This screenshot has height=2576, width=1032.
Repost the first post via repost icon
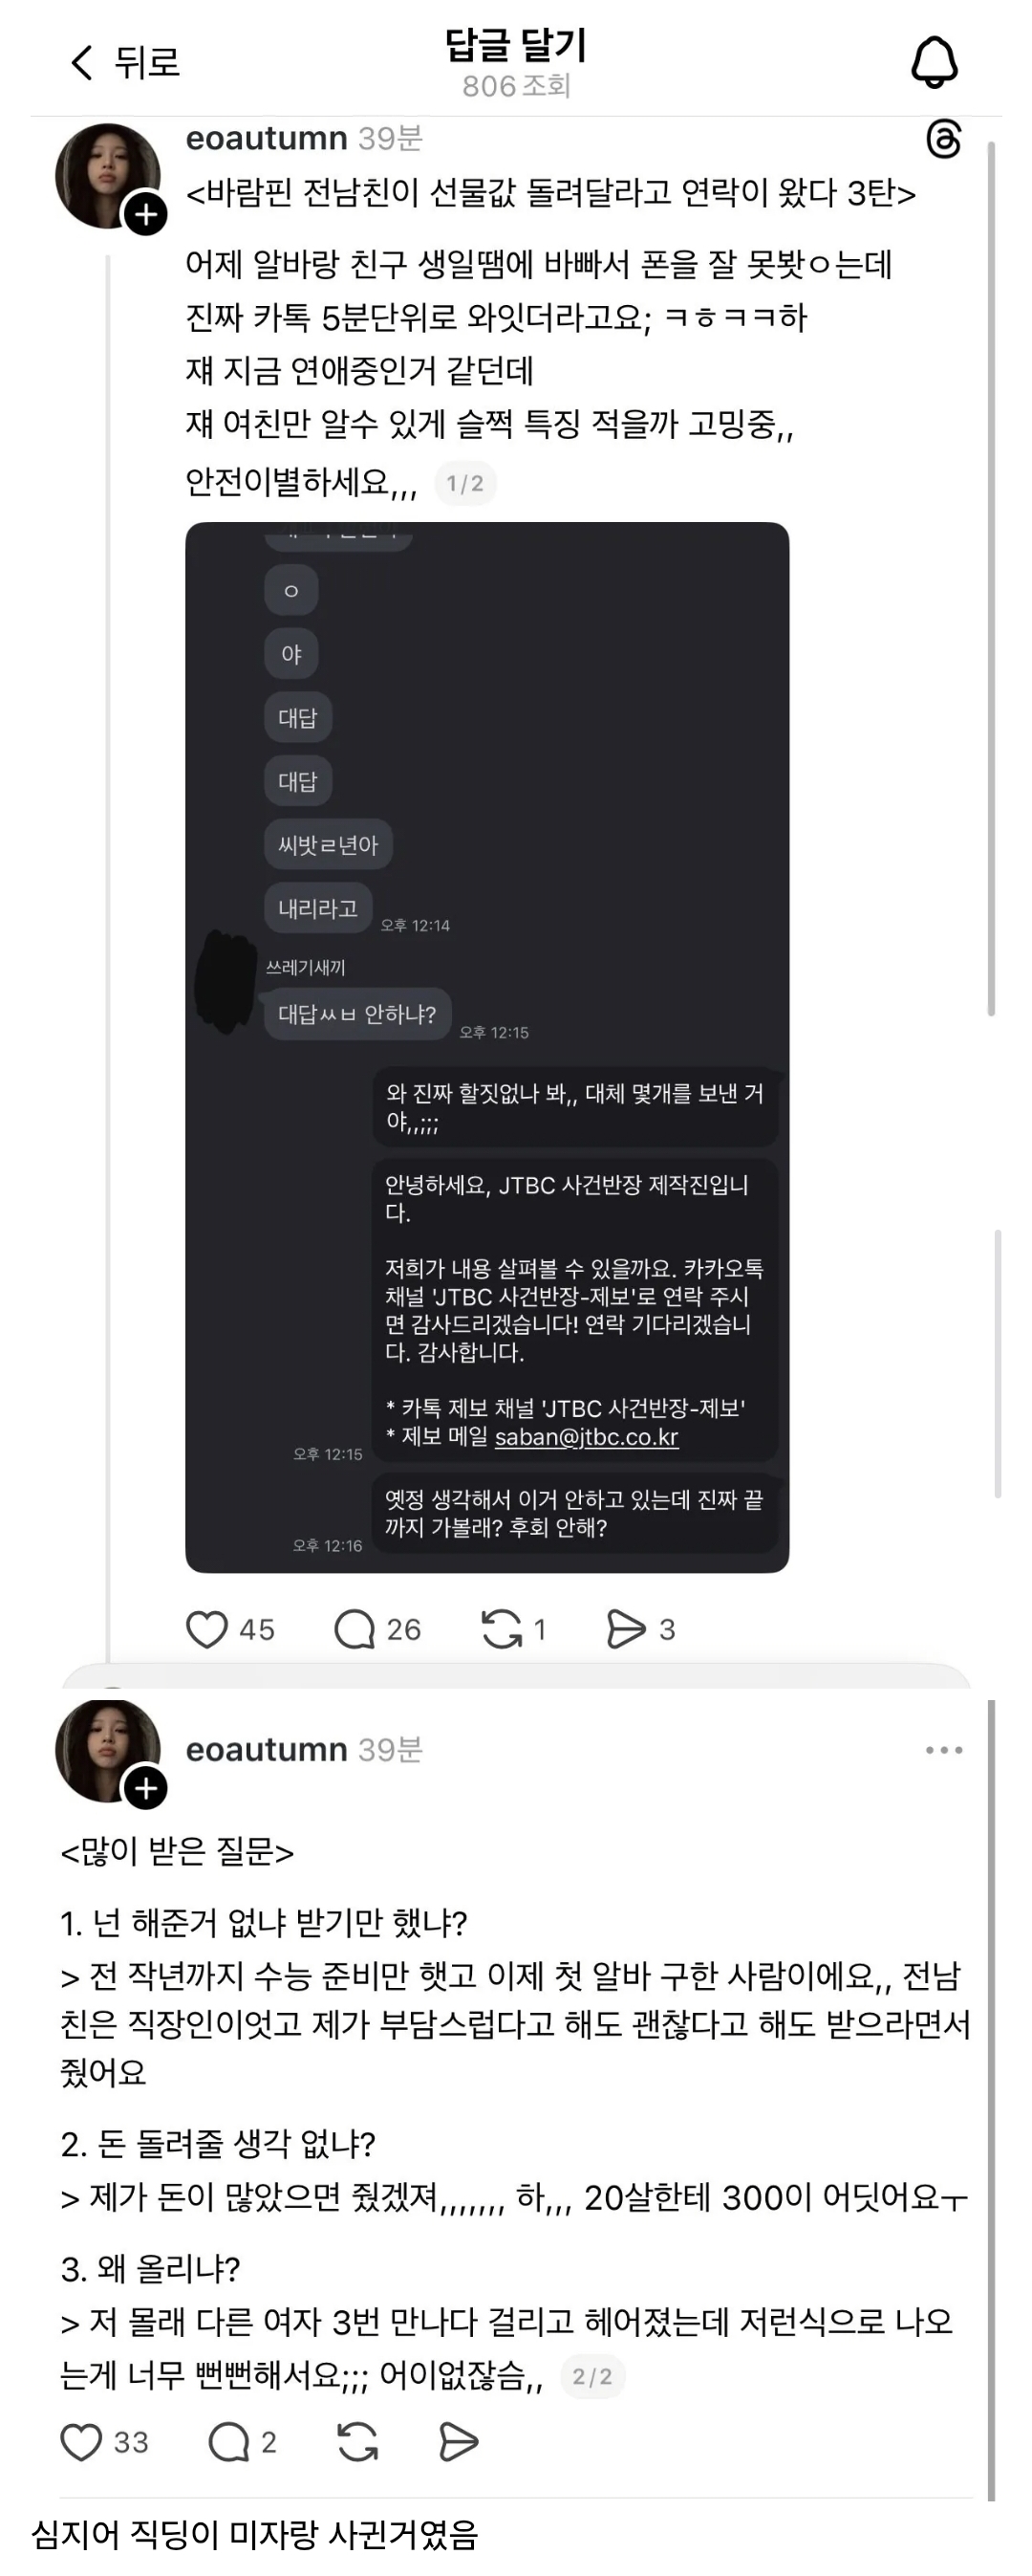[502, 1629]
